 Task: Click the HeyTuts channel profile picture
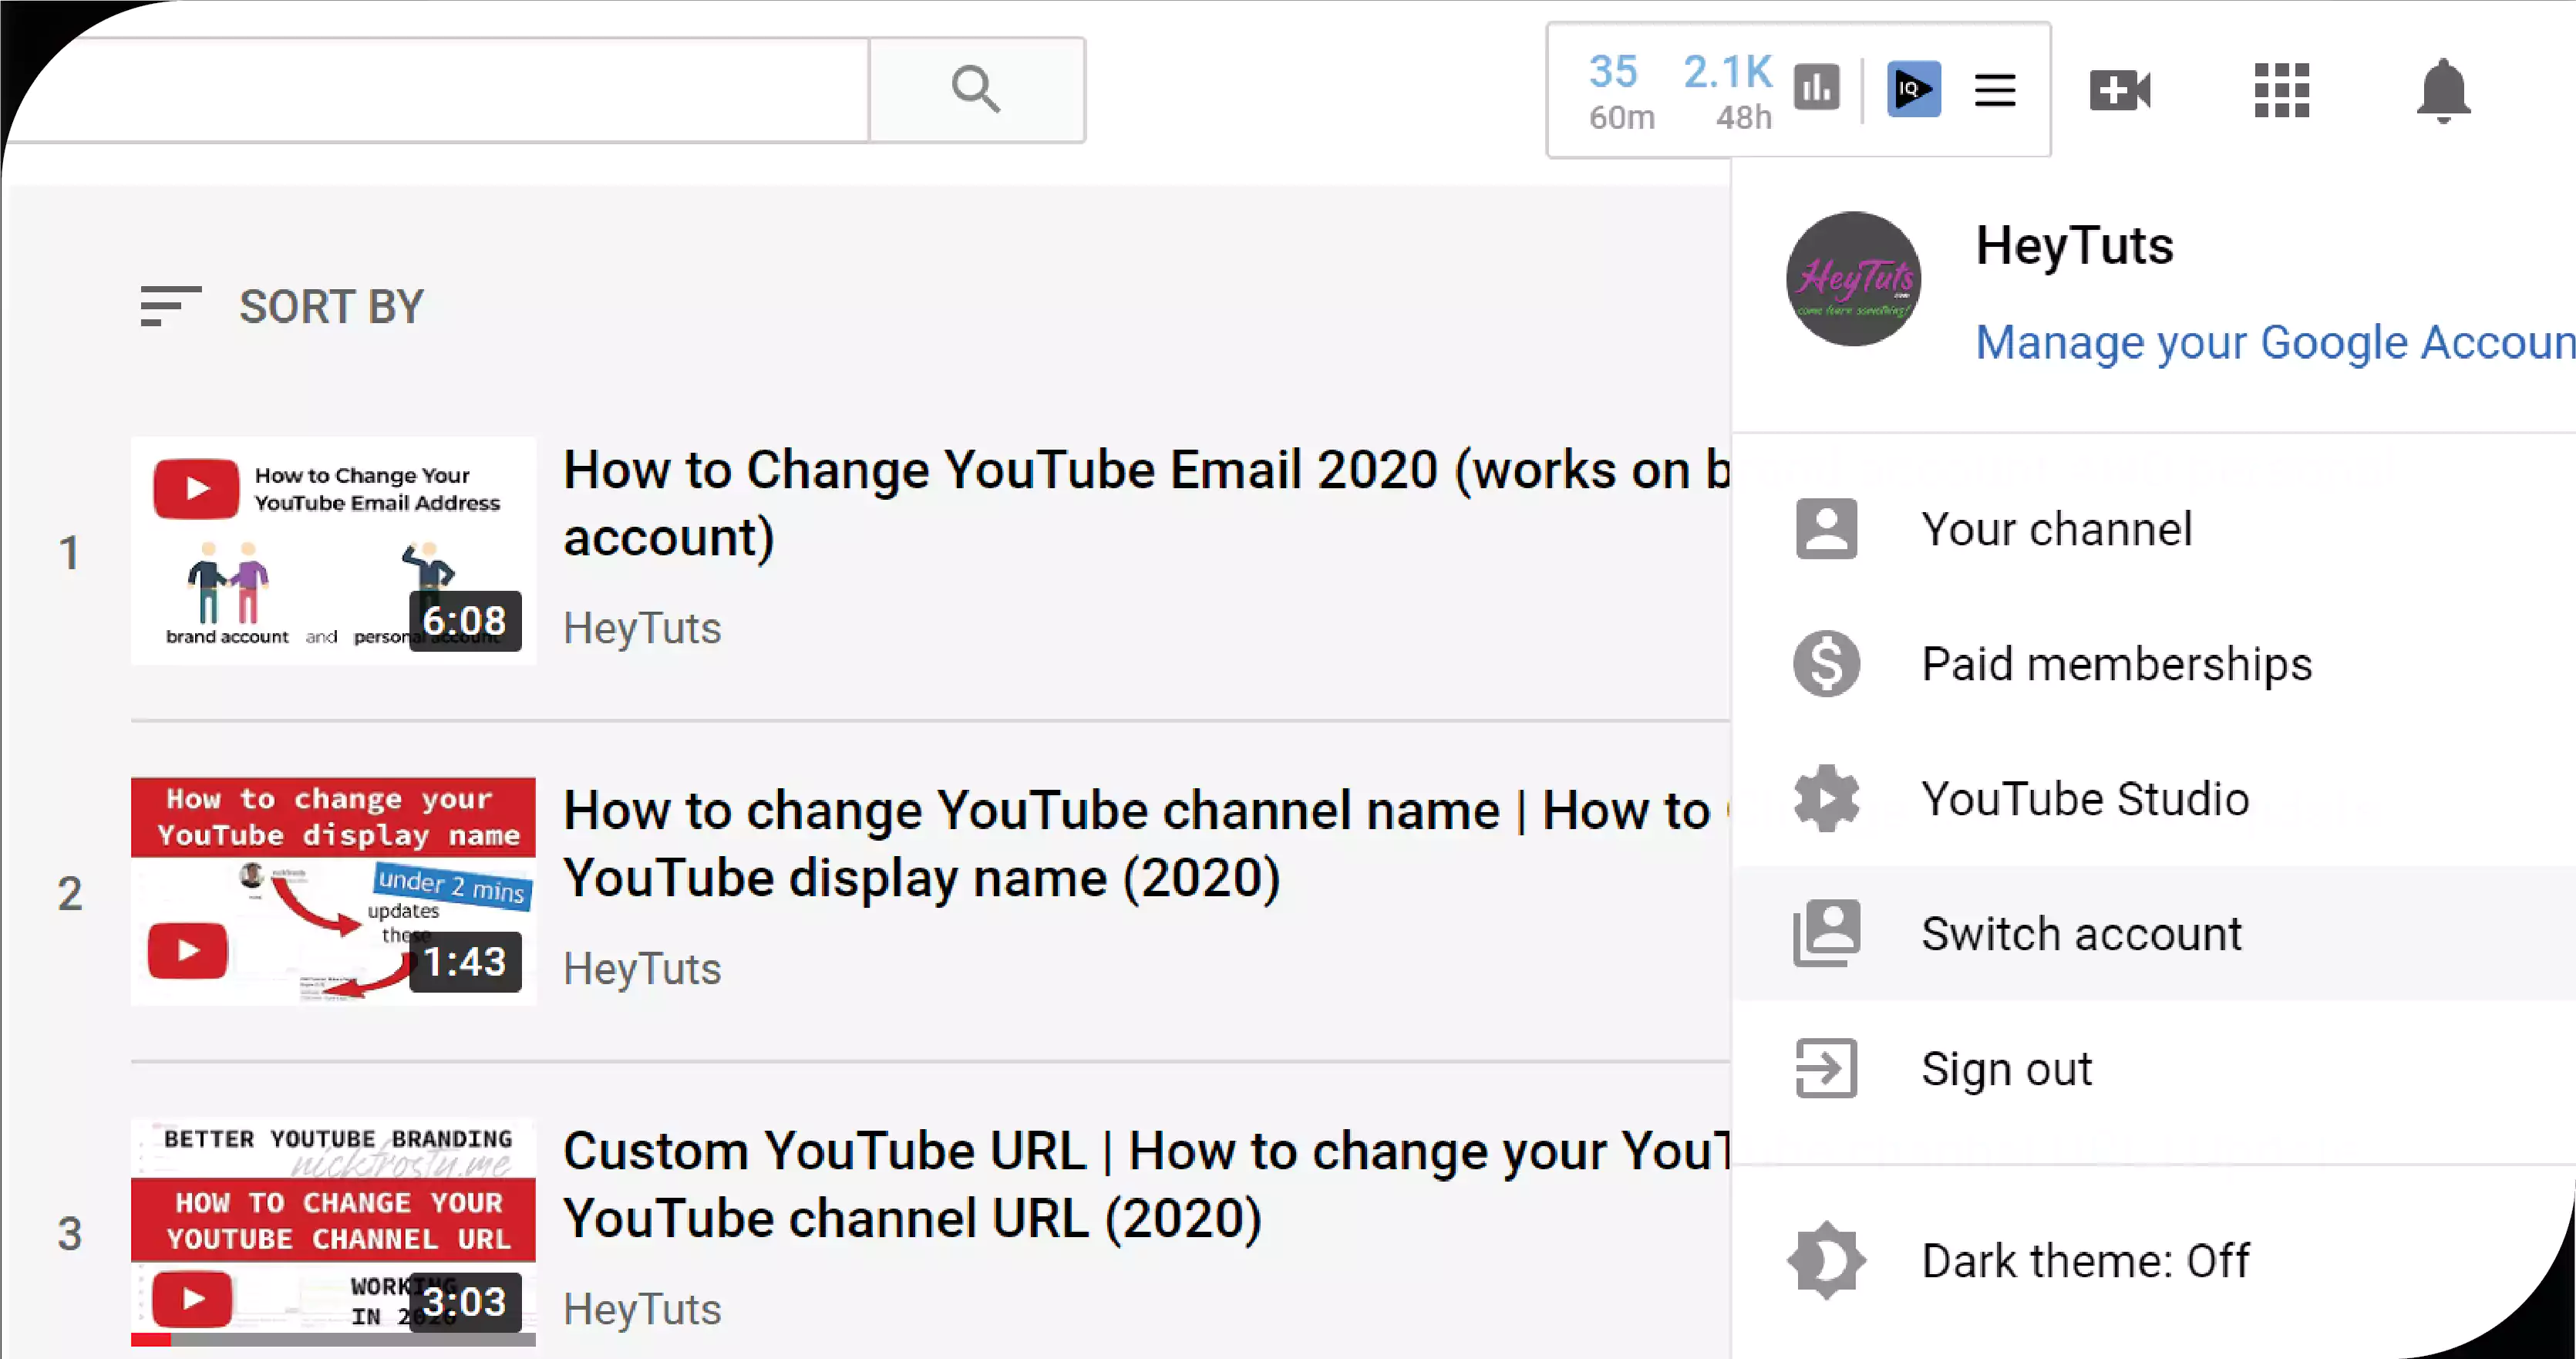1852,276
